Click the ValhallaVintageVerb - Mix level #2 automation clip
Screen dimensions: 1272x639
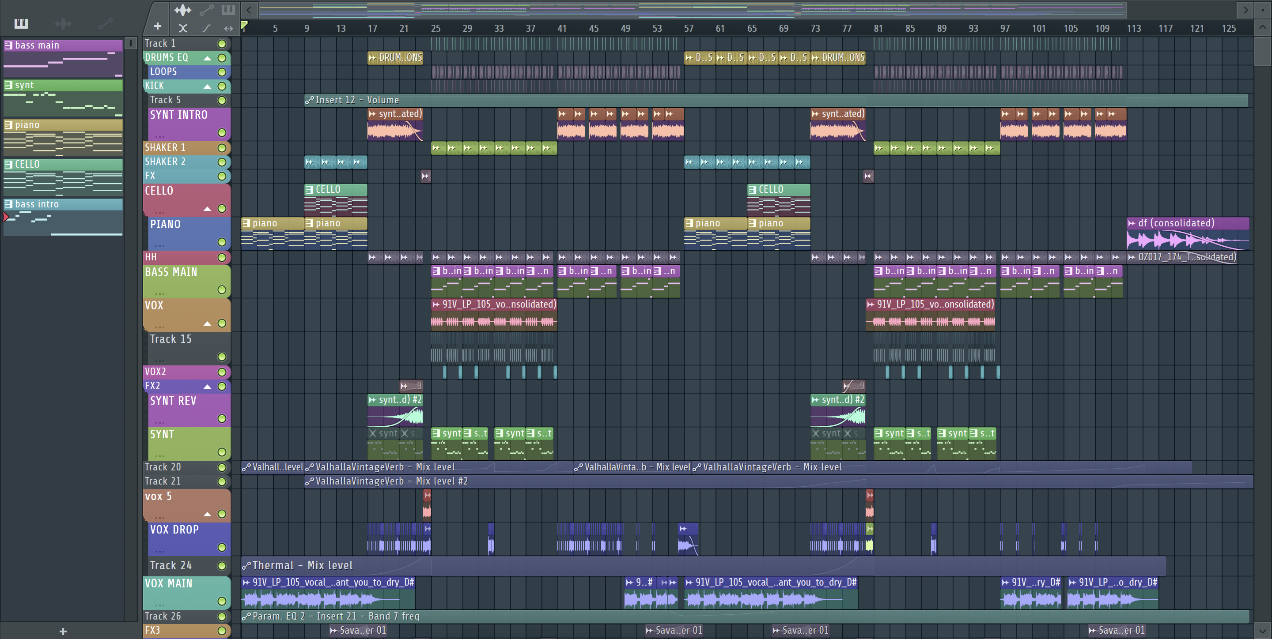[x=779, y=481]
